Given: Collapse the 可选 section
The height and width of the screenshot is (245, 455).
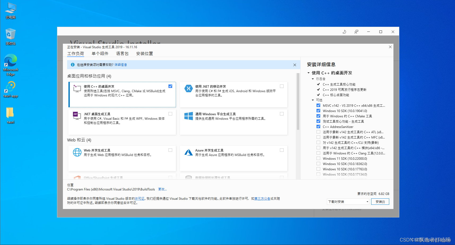Looking at the screenshot, I should coord(313,100).
